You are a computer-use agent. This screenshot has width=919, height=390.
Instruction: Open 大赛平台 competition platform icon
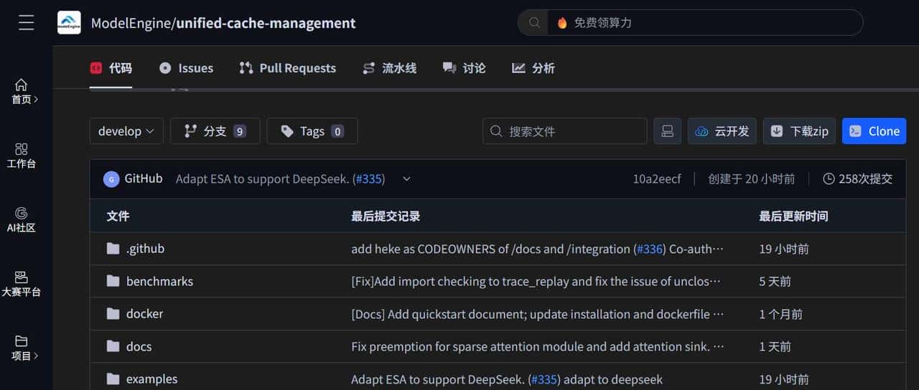pos(22,284)
